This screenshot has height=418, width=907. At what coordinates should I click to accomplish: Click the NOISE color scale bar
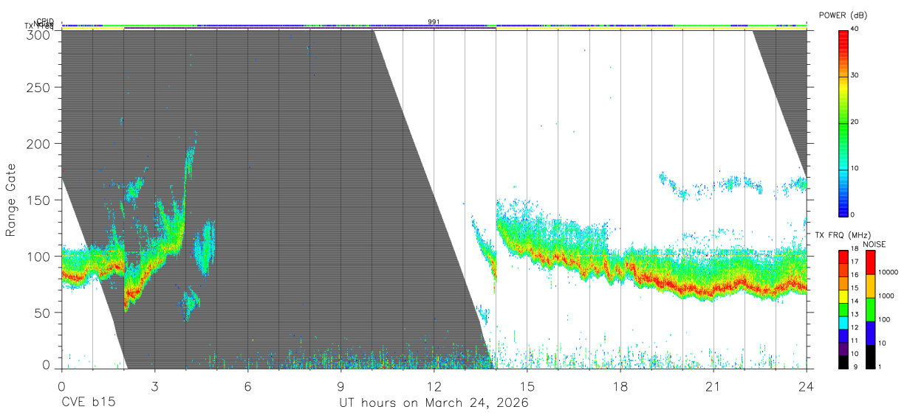(x=869, y=310)
